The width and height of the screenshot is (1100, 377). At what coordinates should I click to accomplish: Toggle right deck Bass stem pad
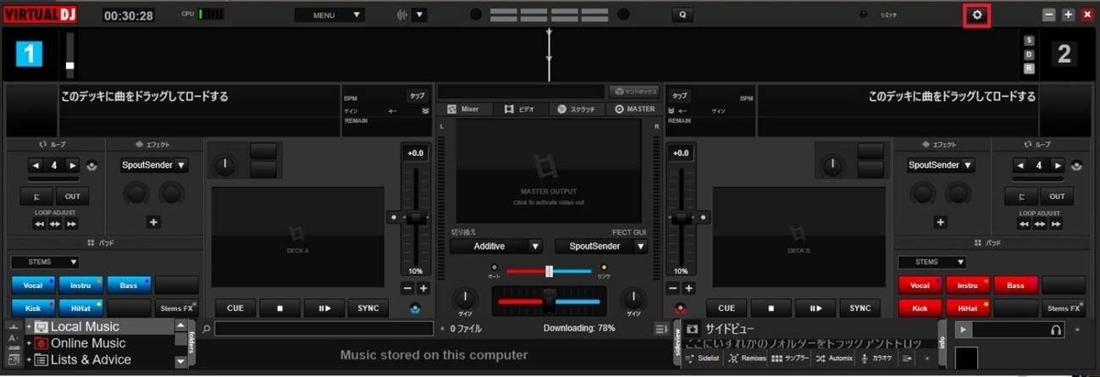tap(1016, 286)
